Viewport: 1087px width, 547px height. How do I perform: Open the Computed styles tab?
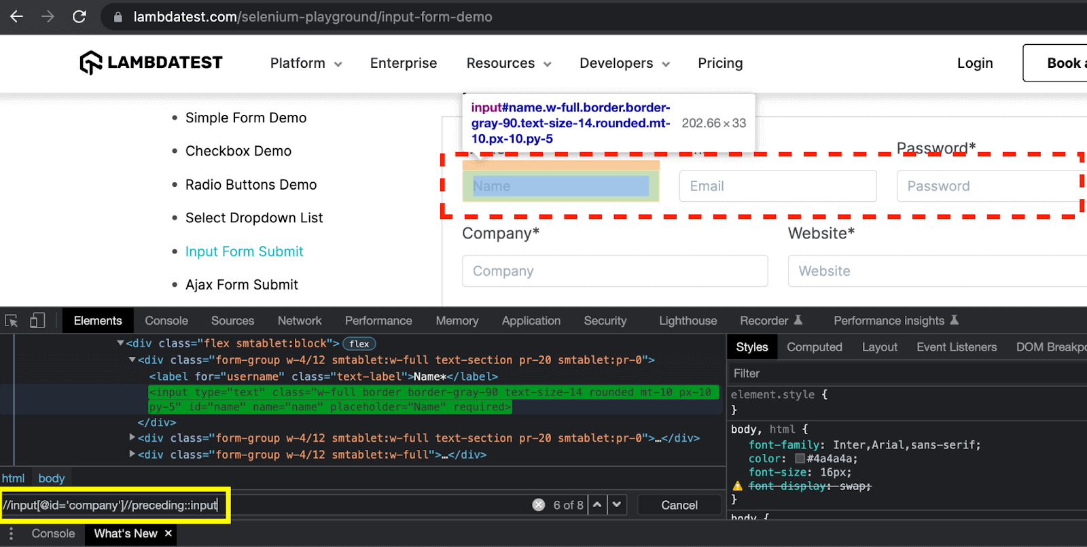point(814,347)
